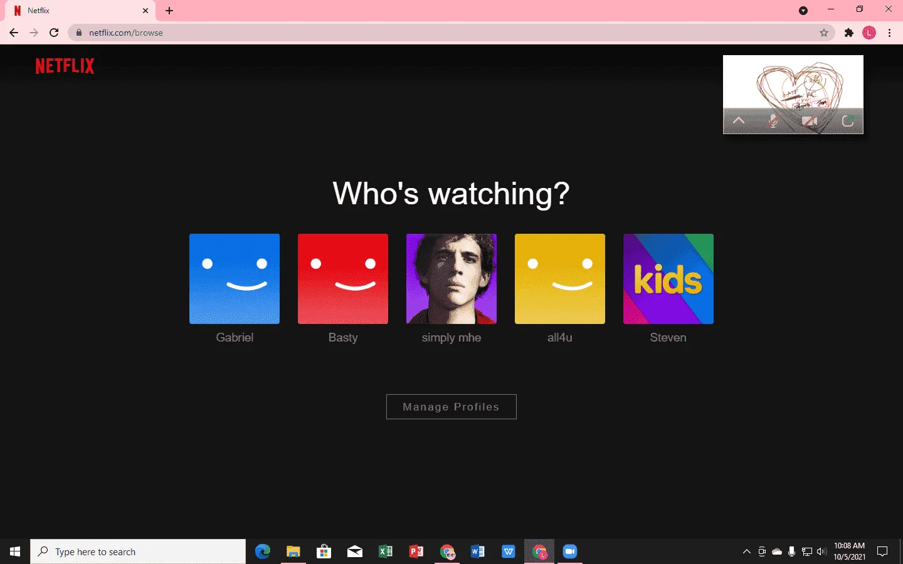
Task: Open Word from the taskbar
Action: coord(478,551)
